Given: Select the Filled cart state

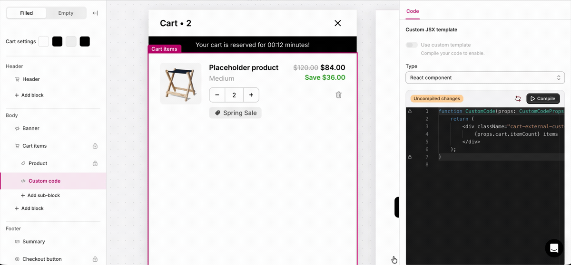Looking at the screenshot, I should [27, 13].
